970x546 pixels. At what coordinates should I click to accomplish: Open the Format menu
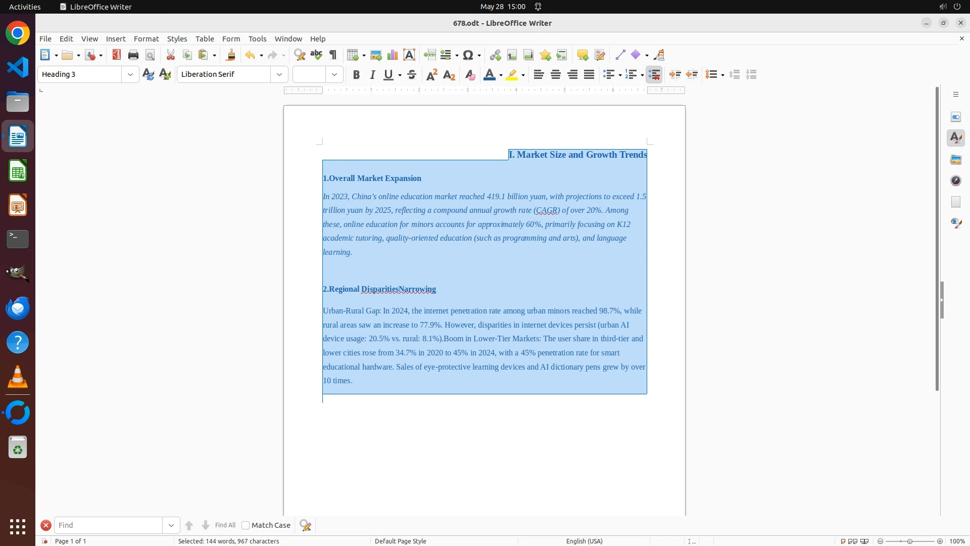(146, 39)
